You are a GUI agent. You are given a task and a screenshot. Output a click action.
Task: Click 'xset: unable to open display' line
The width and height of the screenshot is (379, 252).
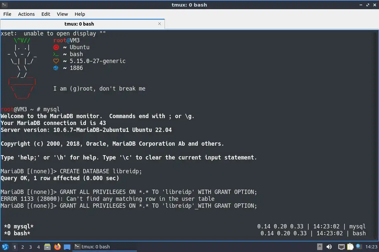coord(53,33)
